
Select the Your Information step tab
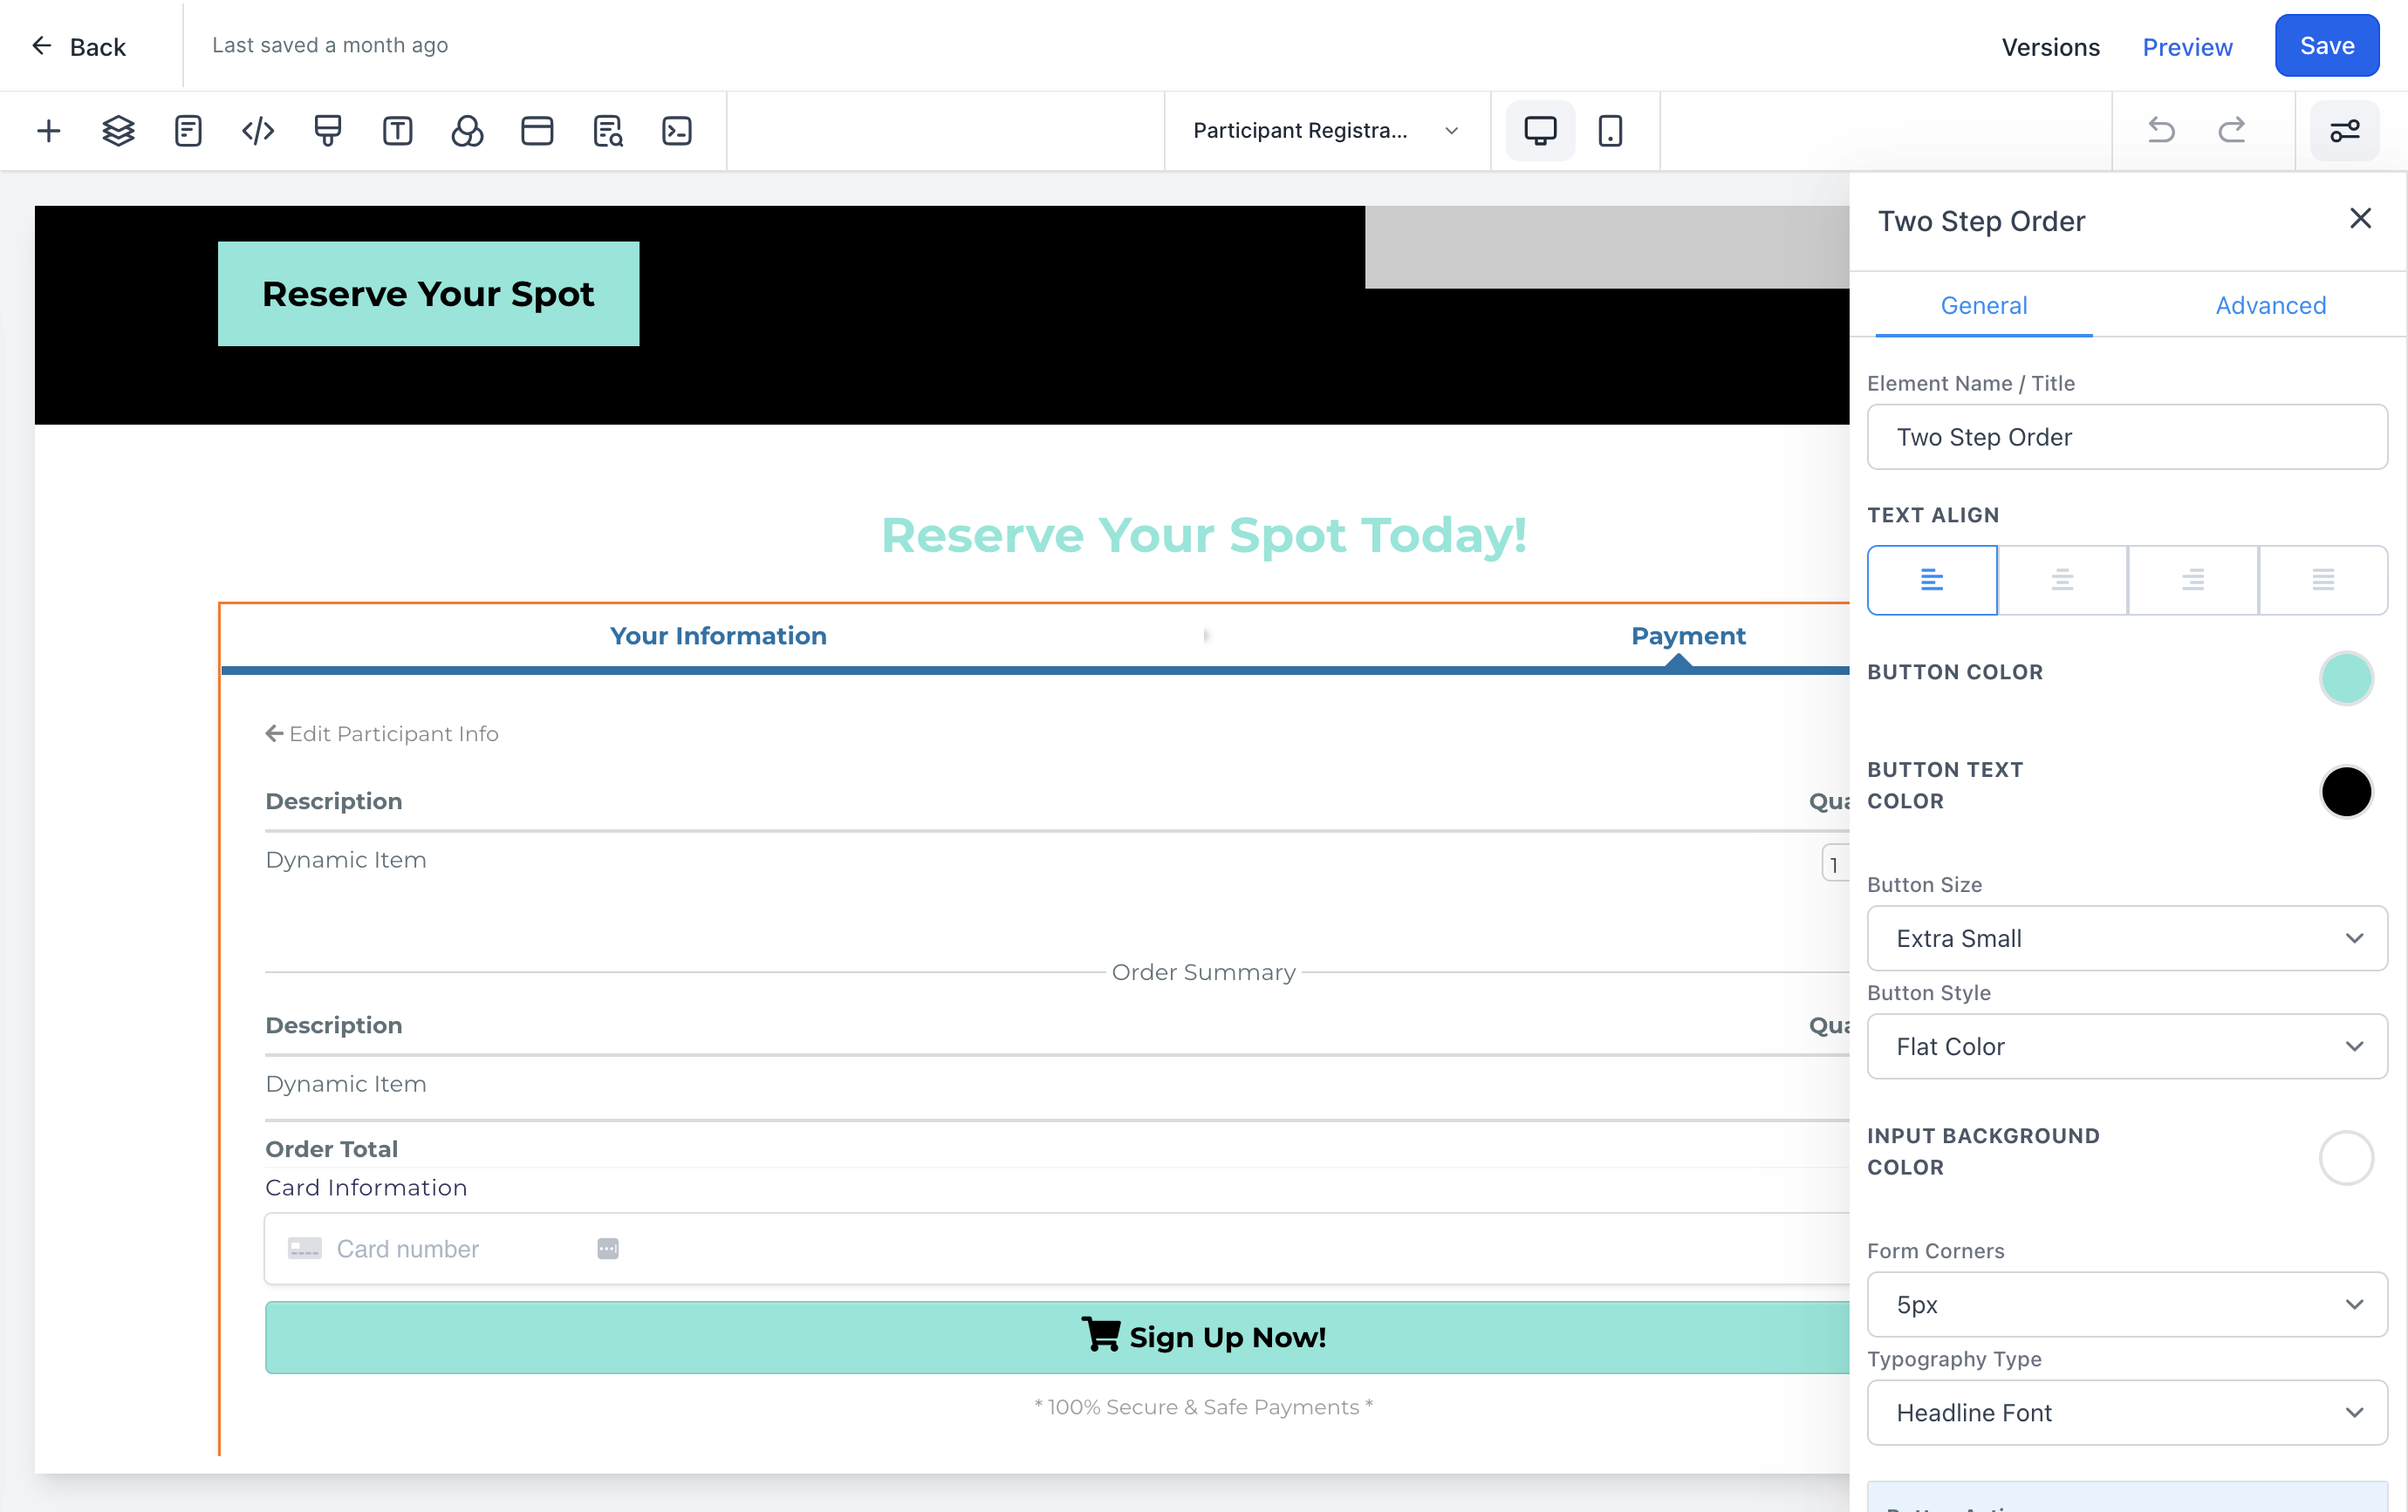(718, 636)
